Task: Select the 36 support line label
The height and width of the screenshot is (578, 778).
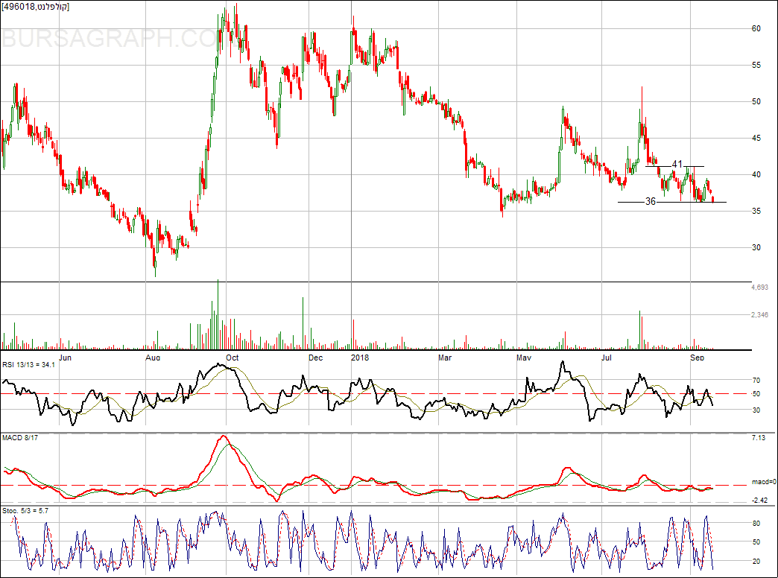Action: [x=651, y=202]
